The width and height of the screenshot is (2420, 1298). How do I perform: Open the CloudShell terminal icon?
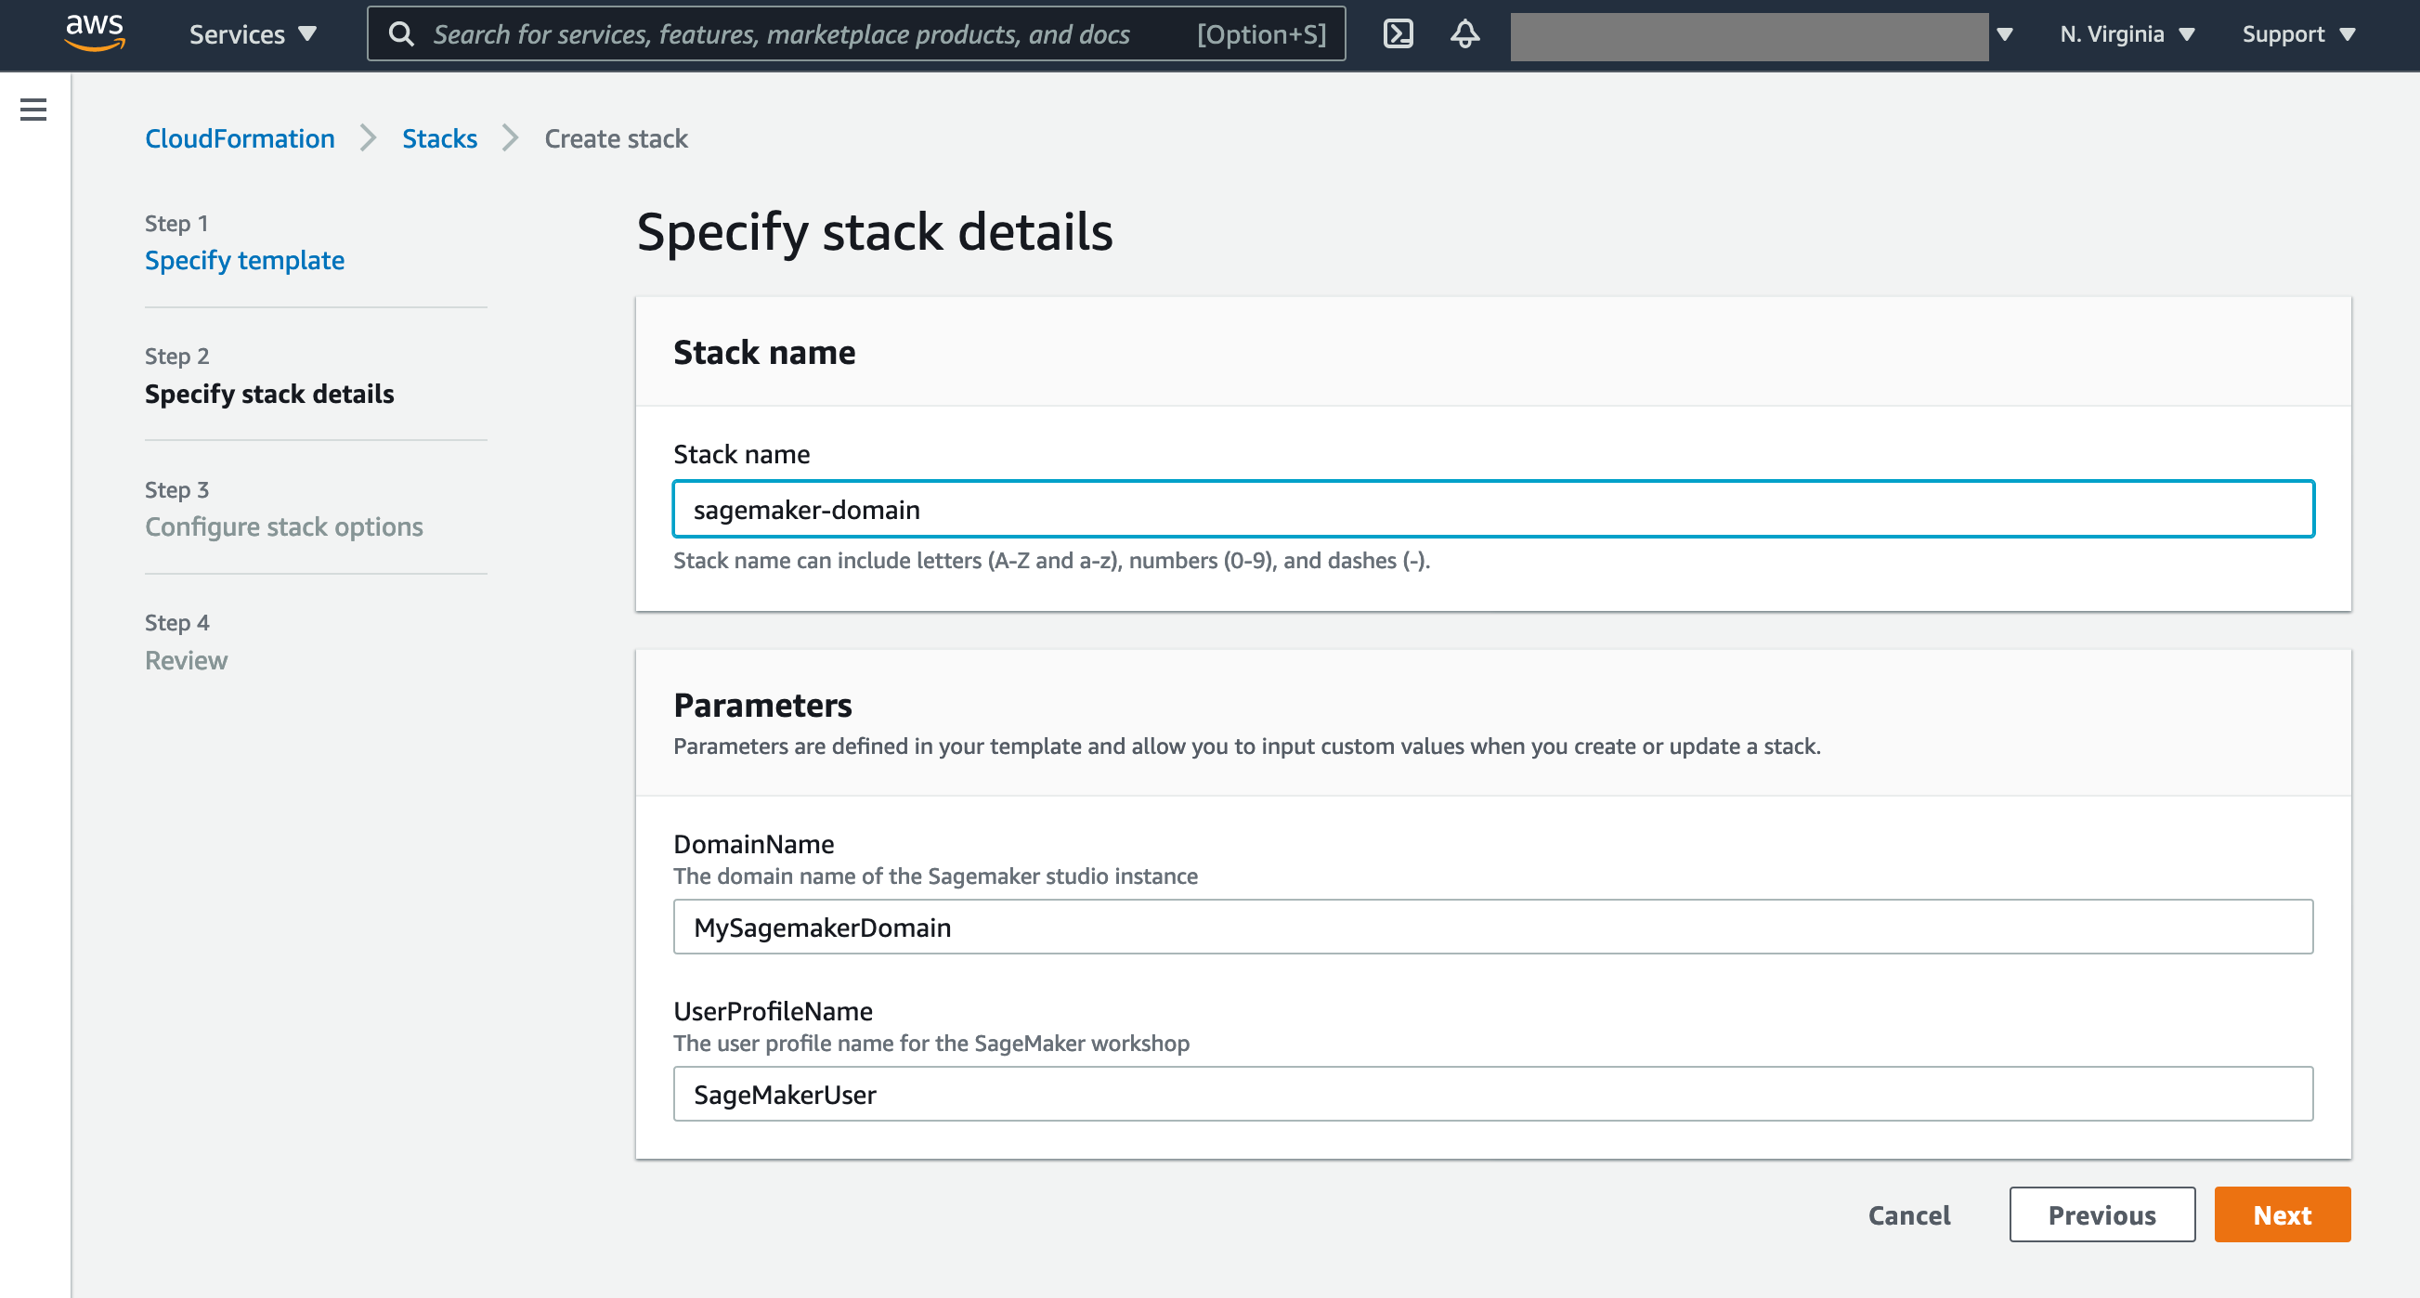click(x=1398, y=33)
